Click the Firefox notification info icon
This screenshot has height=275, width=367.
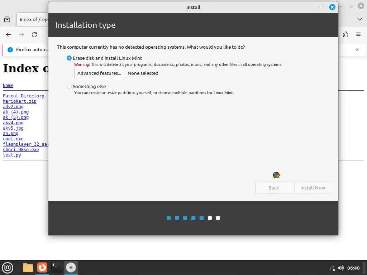click(10, 50)
